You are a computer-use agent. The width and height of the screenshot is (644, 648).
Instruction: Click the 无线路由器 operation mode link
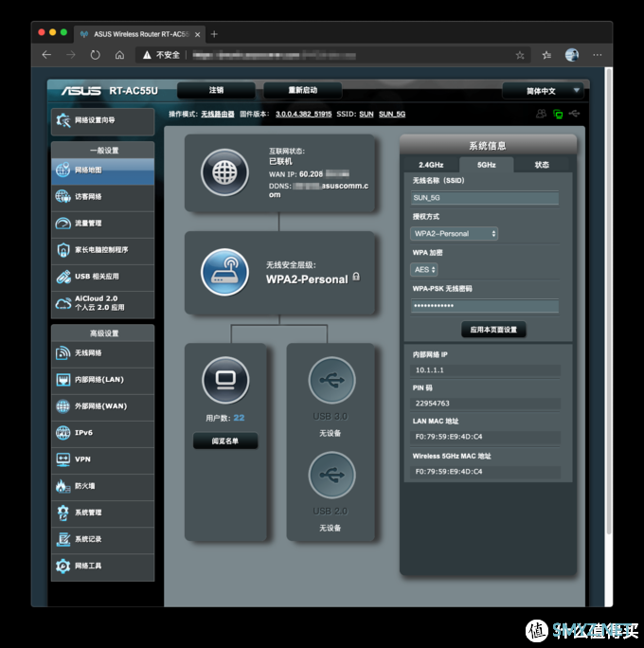point(217,114)
